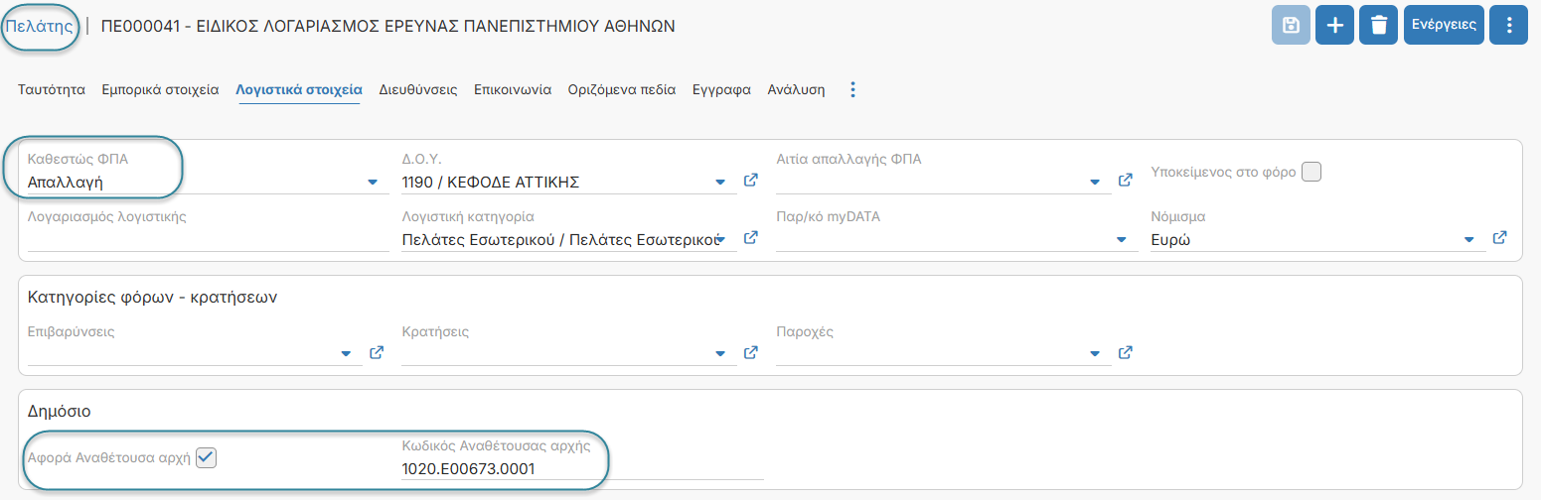Screen dimensions: 1541x500
Task: Expand the Παρ/κό myDATA dropdown
Action: [x=1122, y=240]
